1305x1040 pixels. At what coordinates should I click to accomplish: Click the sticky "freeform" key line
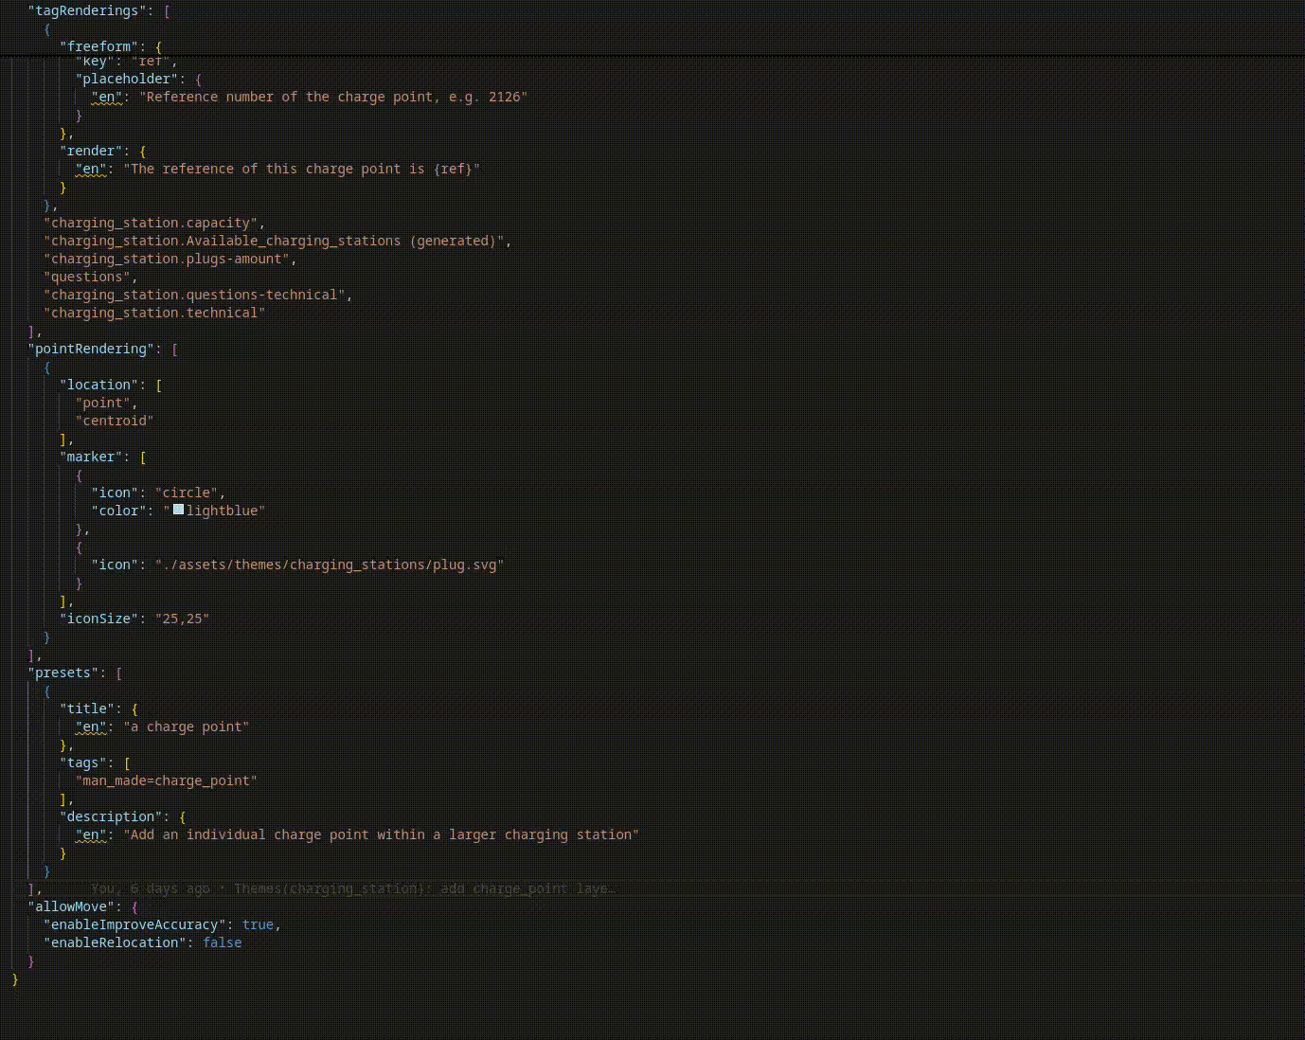(99, 46)
